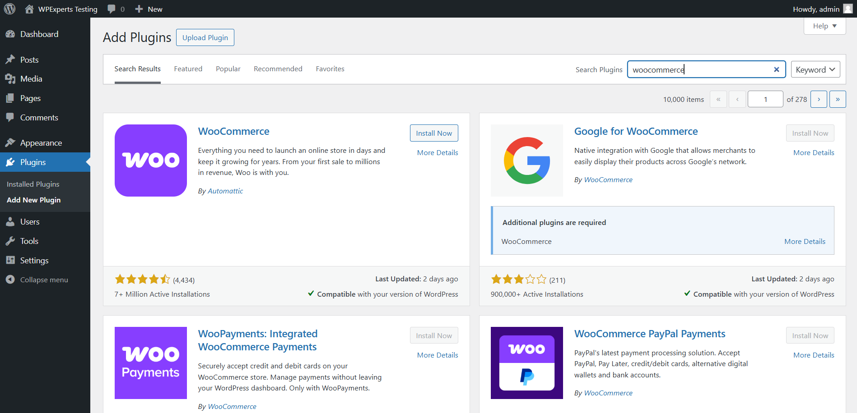The image size is (857, 413).
Task: Click the WordPress logo icon in admin bar
Action: point(9,9)
